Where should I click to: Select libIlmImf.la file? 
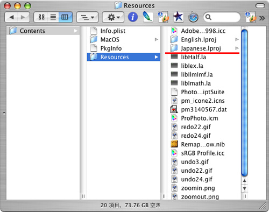[204, 74]
